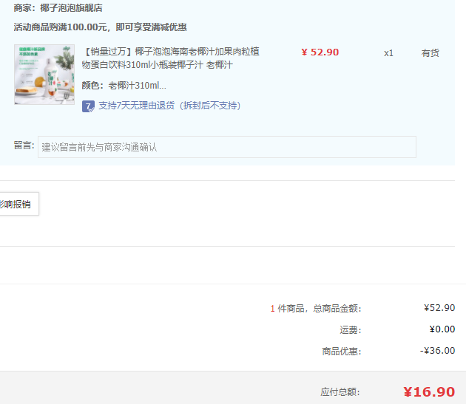Click the 总商品金额 ¥52.90 value
This screenshot has height=404, width=466.
point(439,308)
